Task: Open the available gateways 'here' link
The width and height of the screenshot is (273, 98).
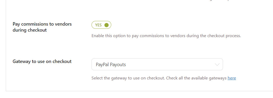Action: pos(232,78)
